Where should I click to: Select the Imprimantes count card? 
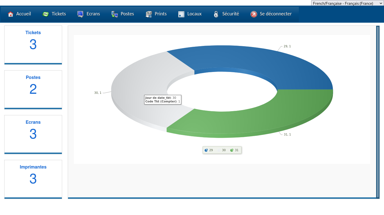33,179
